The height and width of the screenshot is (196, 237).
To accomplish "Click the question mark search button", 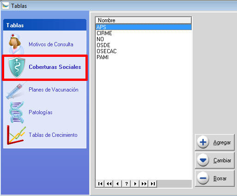I will pos(127,184).
